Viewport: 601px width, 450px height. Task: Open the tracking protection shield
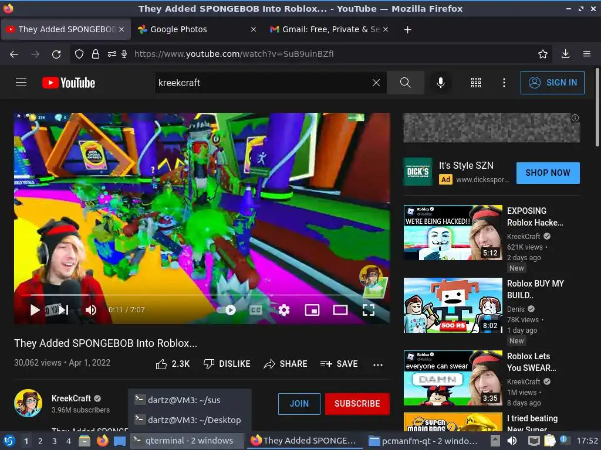coord(79,54)
